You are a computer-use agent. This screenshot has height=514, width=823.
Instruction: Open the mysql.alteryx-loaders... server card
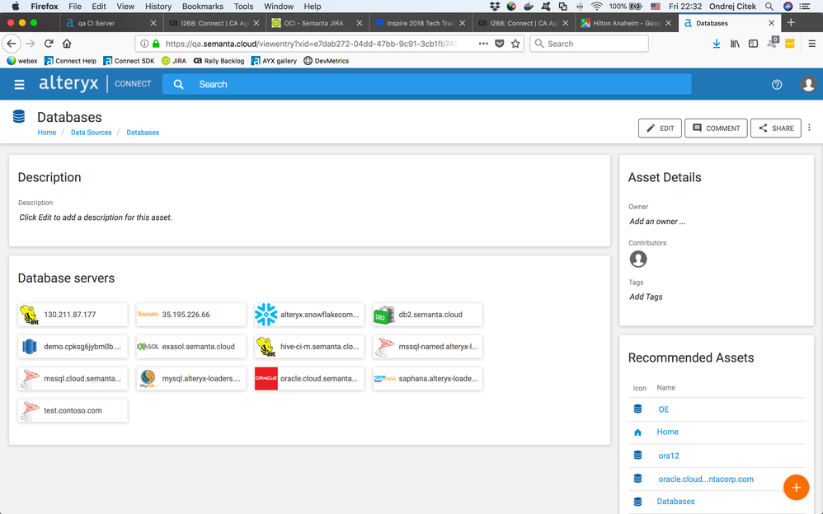coord(191,379)
